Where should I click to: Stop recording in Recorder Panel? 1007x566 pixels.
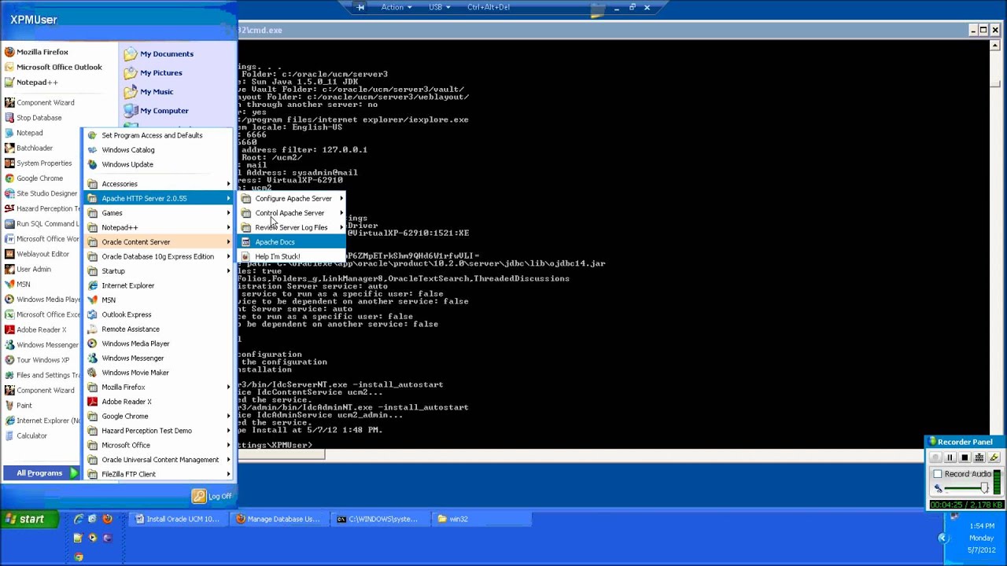tap(965, 458)
